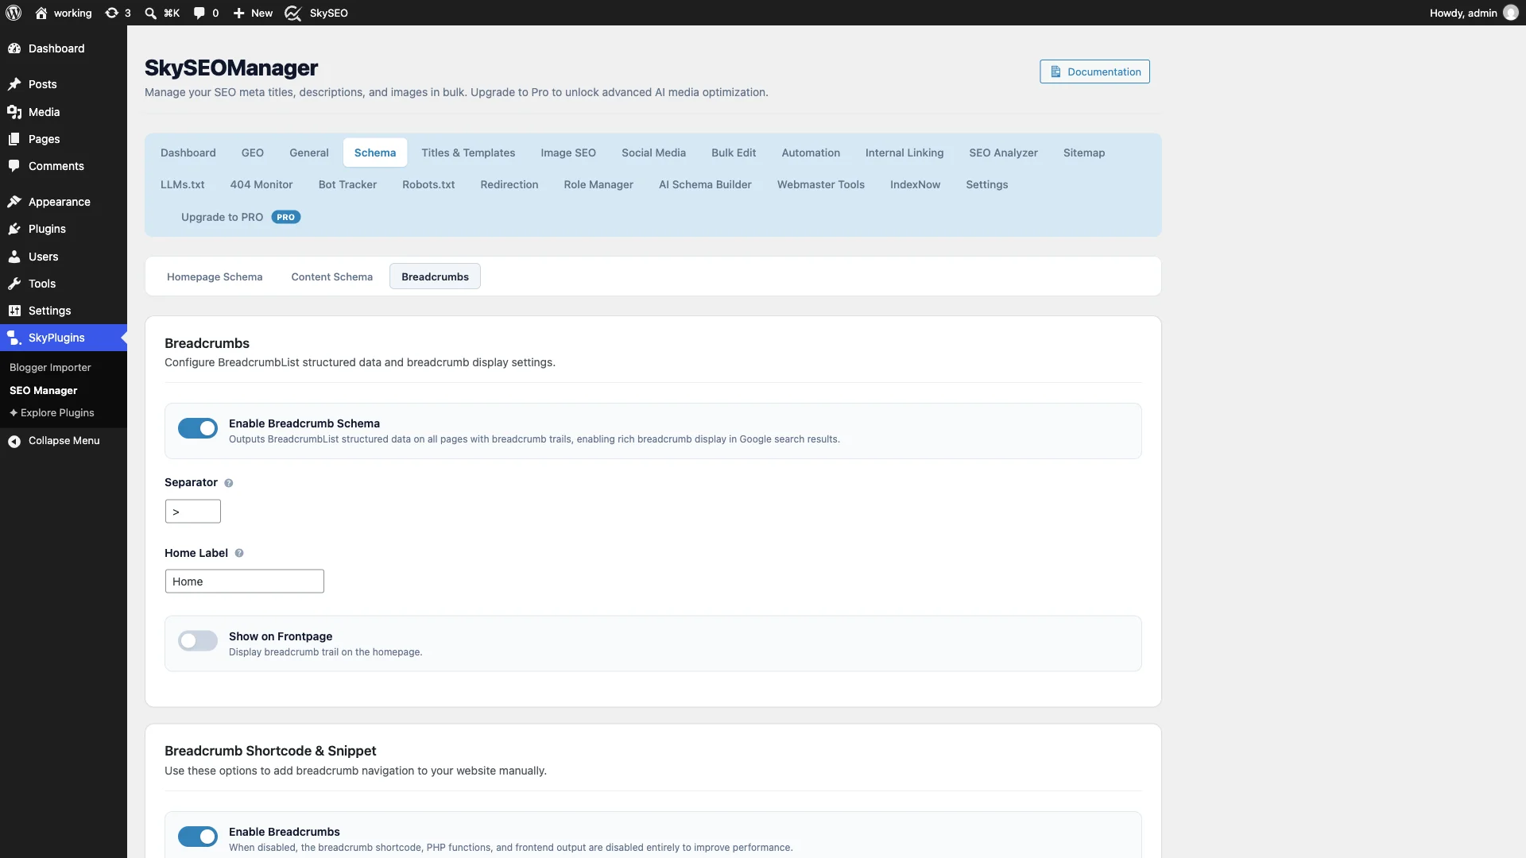Screen dimensions: 1526x858
Task: Switch to the Bot Tracker tab
Action: point(347,184)
